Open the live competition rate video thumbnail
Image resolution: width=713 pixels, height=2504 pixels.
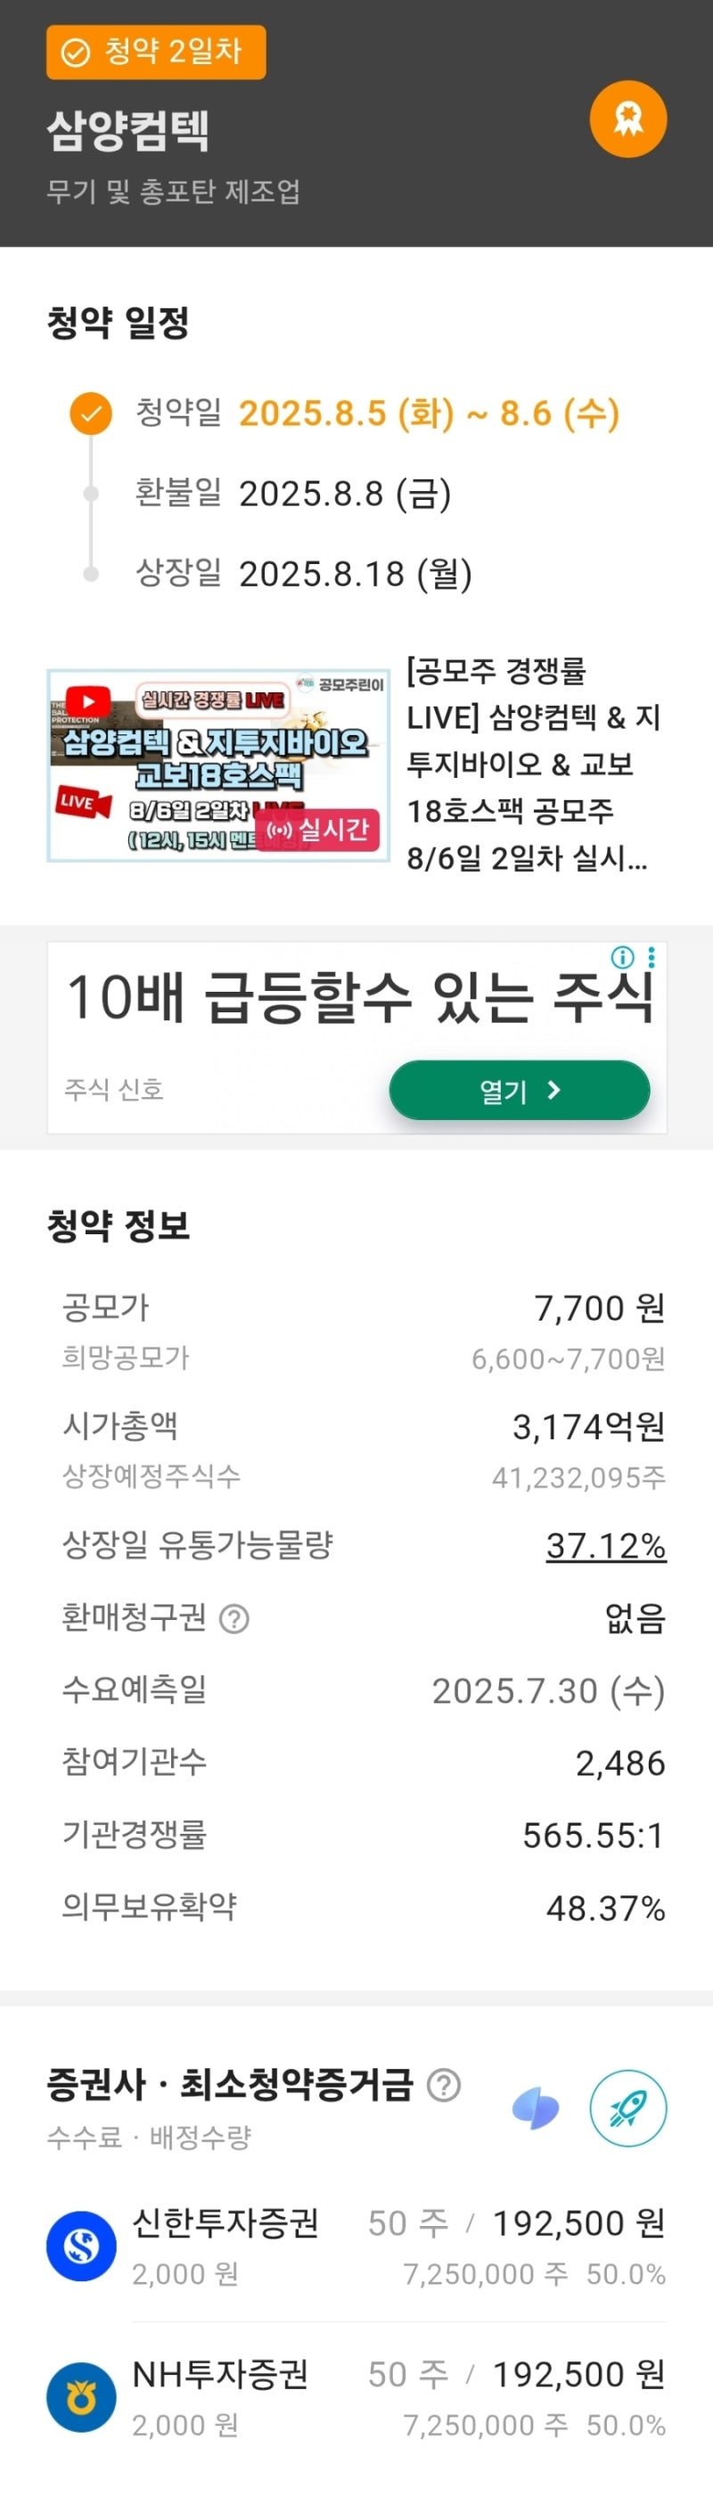click(217, 764)
